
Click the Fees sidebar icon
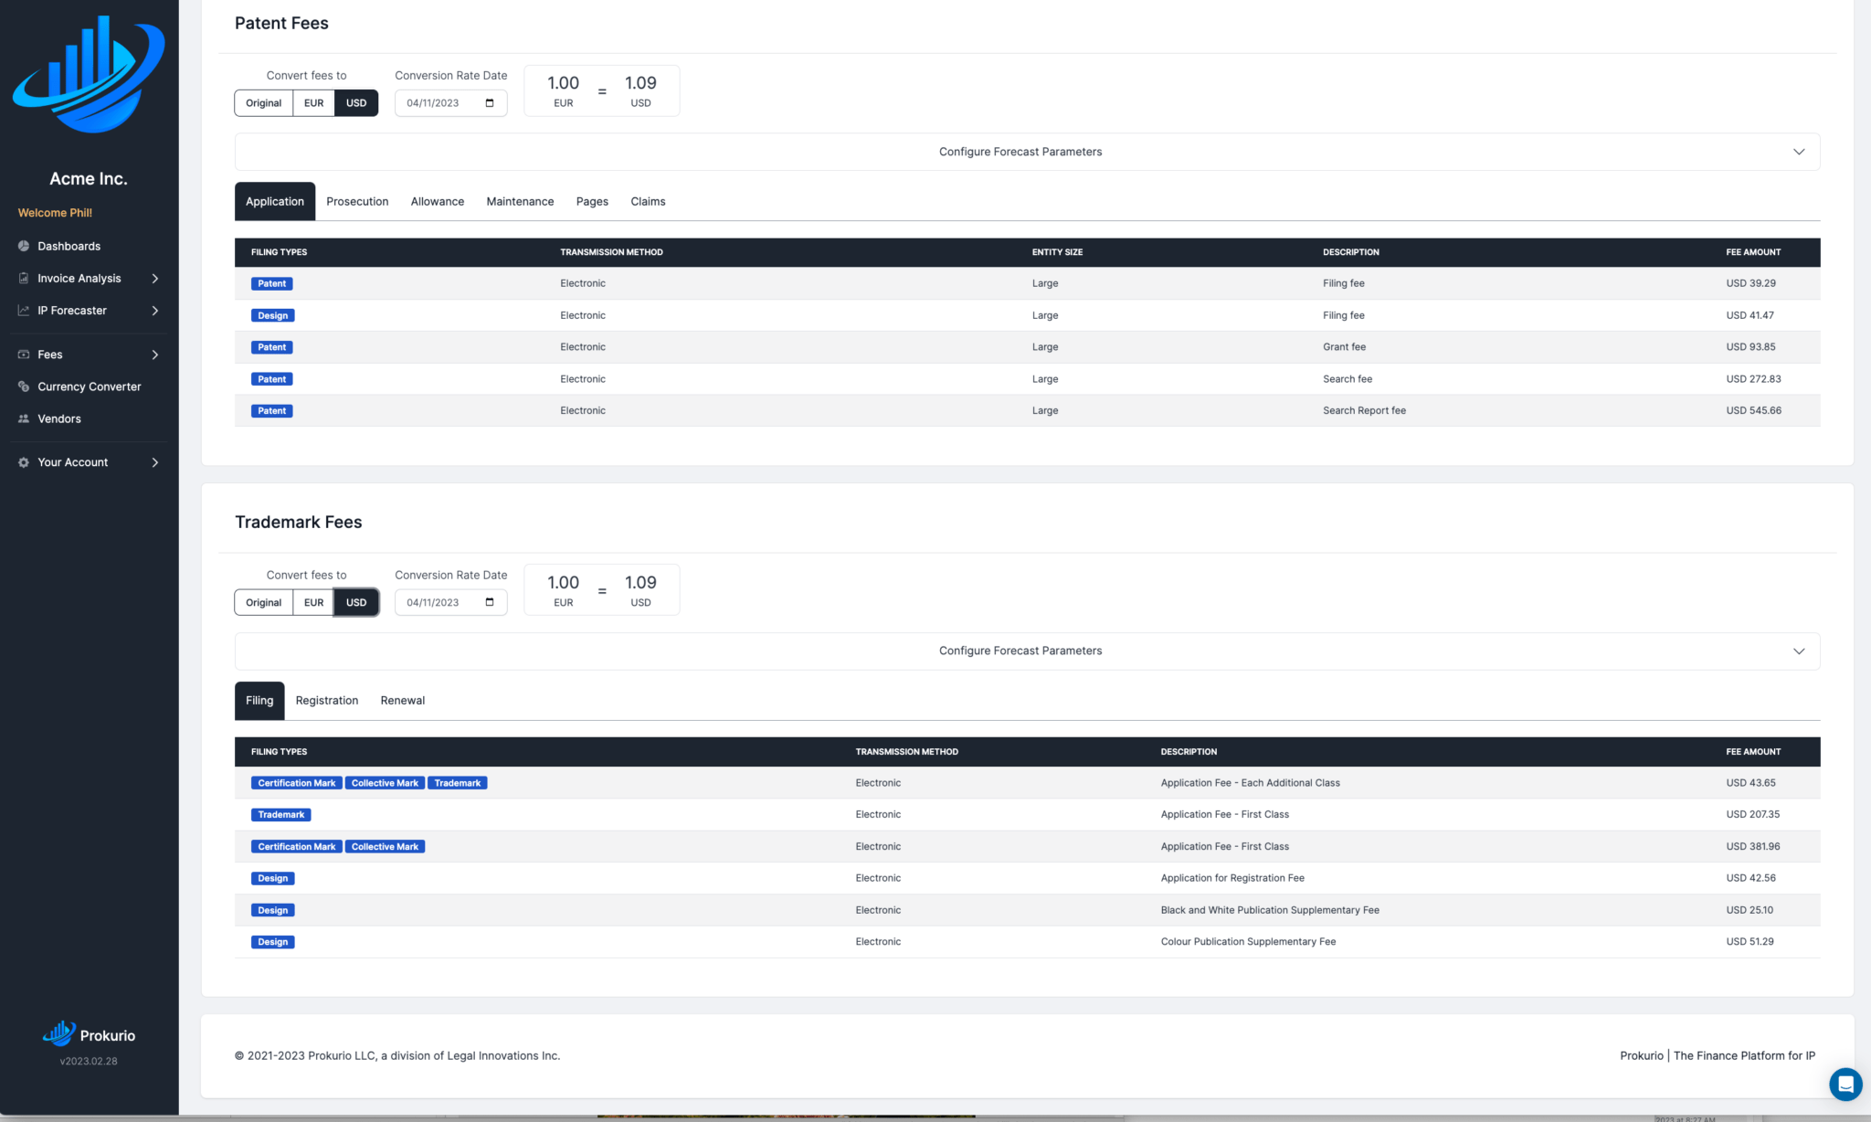(x=24, y=355)
